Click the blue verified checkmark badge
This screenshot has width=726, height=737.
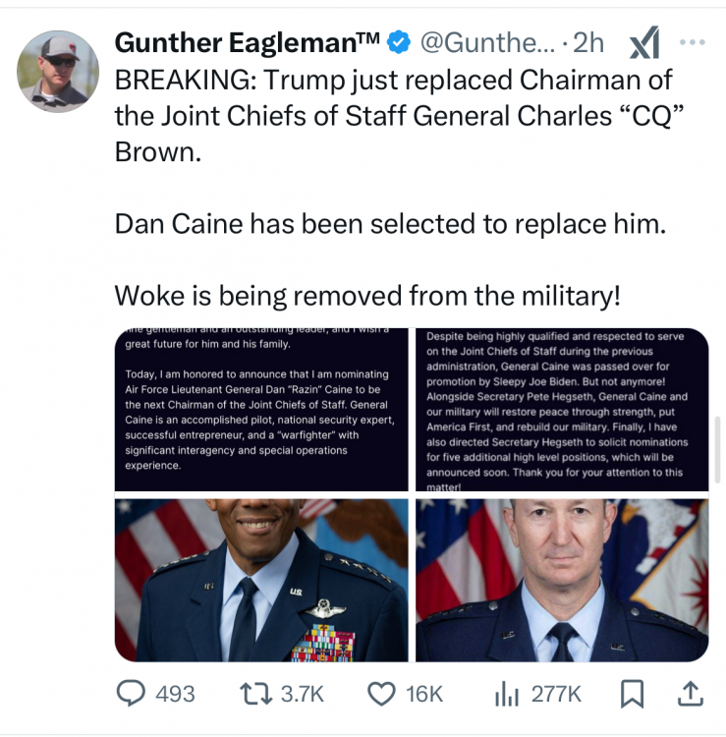coord(398,43)
